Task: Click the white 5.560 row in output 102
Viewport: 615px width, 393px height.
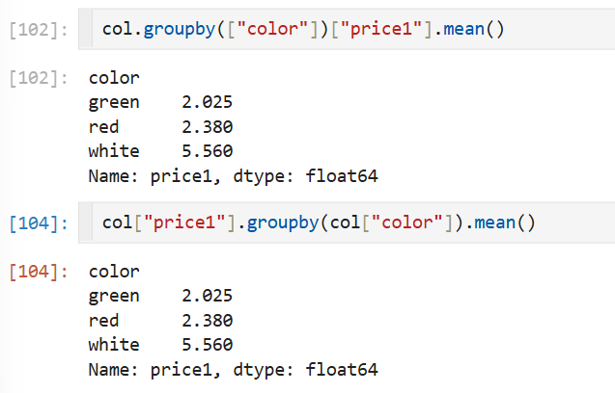Action: point(161,151)
